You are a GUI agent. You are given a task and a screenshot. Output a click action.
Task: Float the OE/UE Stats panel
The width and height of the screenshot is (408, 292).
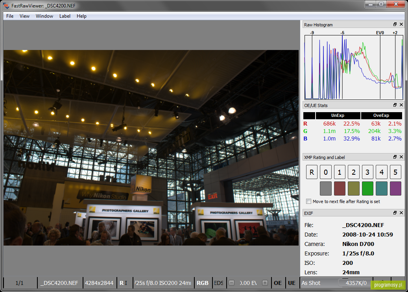tap(395, 105)
